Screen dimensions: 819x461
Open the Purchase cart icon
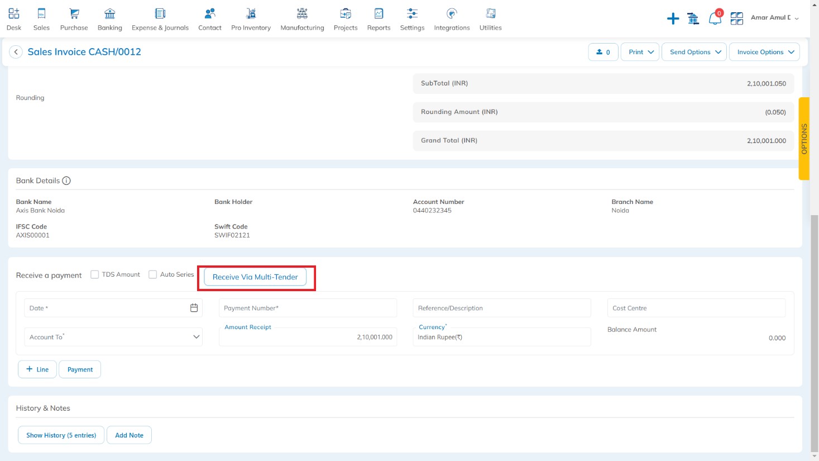(x=74, y=13)
